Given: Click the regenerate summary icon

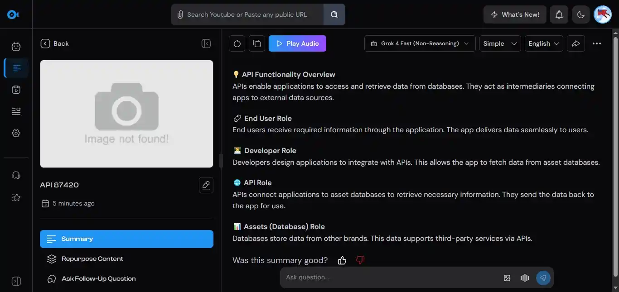Looking at the screenshot, I should click(x=237, y=43).
